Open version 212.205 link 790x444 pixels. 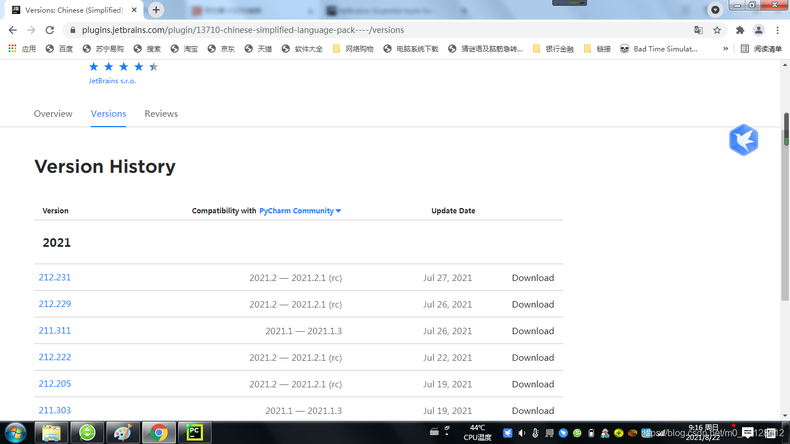pos(55,384)
